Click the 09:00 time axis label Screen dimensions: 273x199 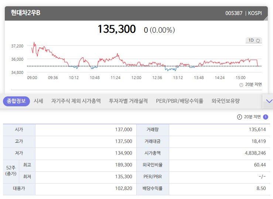pos(32,78)
